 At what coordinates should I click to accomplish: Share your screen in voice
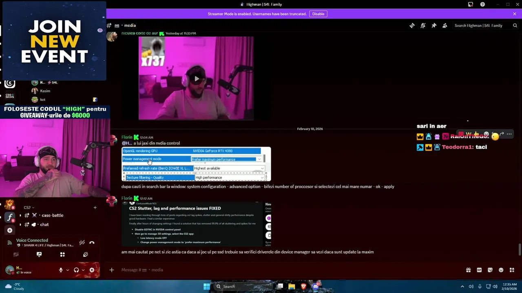click(39, 254)
